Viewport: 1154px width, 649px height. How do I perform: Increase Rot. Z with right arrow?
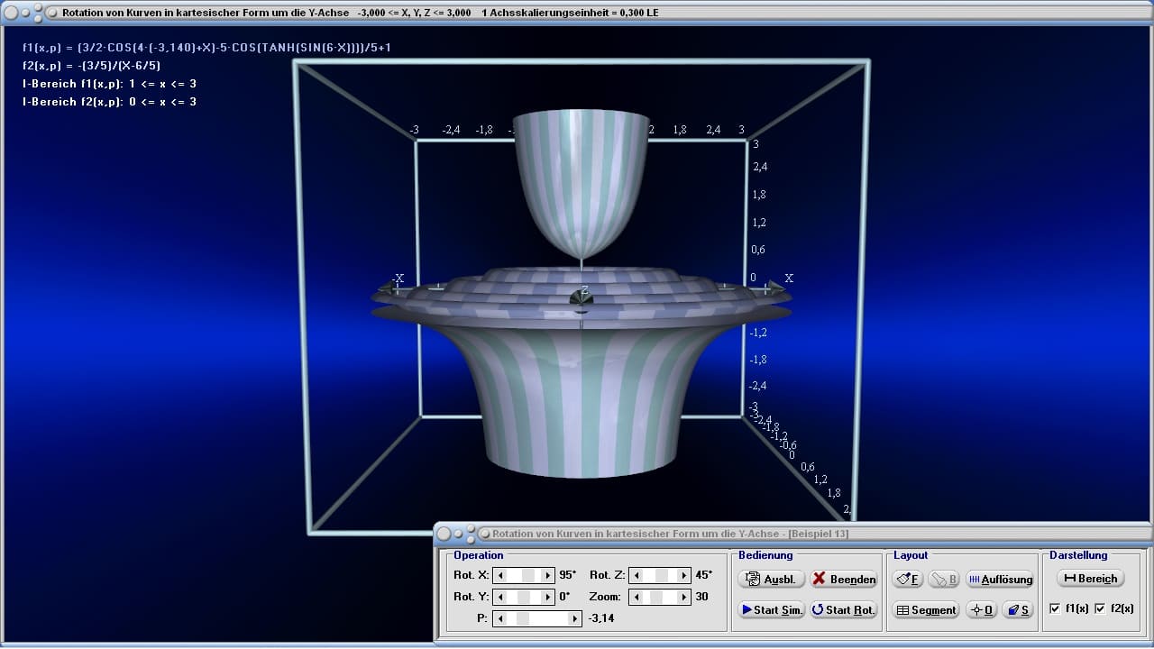(683, 575)
